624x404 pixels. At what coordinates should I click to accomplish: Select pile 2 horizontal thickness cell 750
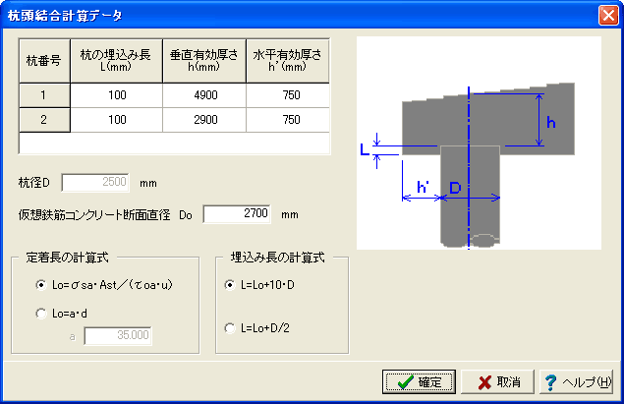[288, 120]
